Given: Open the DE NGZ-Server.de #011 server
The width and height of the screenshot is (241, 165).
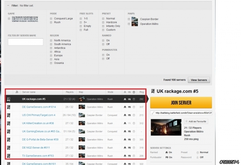Looking at the screenshot, I should (x=36, y=147).
